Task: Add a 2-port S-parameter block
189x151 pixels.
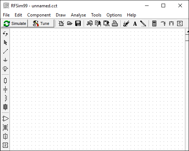Action: click(x=5, y=145)
